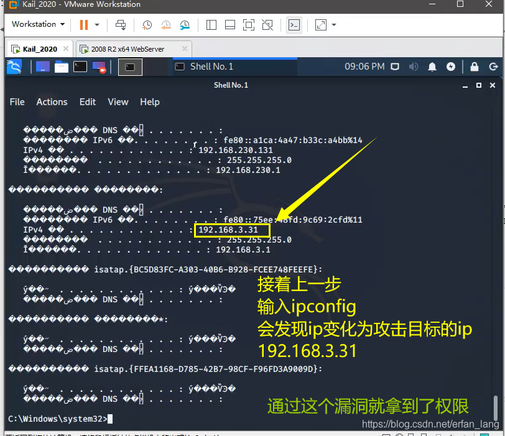Expand the power options dropdown arrow
This screenshot has height=436, width=505.
pyautogui.click(x=97, y=25)
